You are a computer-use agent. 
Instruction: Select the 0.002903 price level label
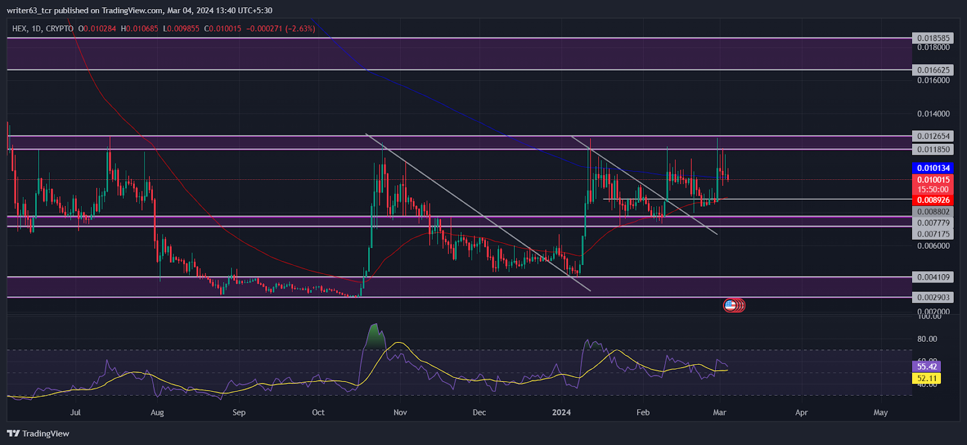click(x=933, y=297)
